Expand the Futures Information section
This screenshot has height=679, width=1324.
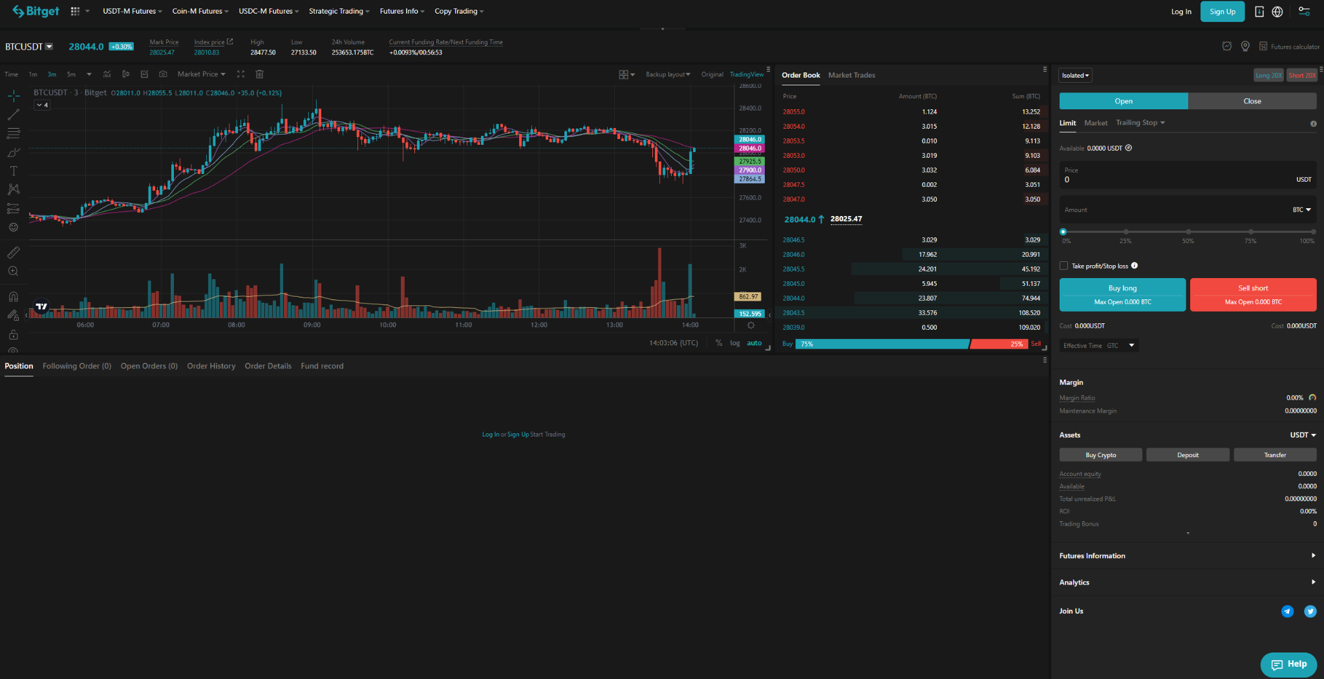[x=1188, y=555]
